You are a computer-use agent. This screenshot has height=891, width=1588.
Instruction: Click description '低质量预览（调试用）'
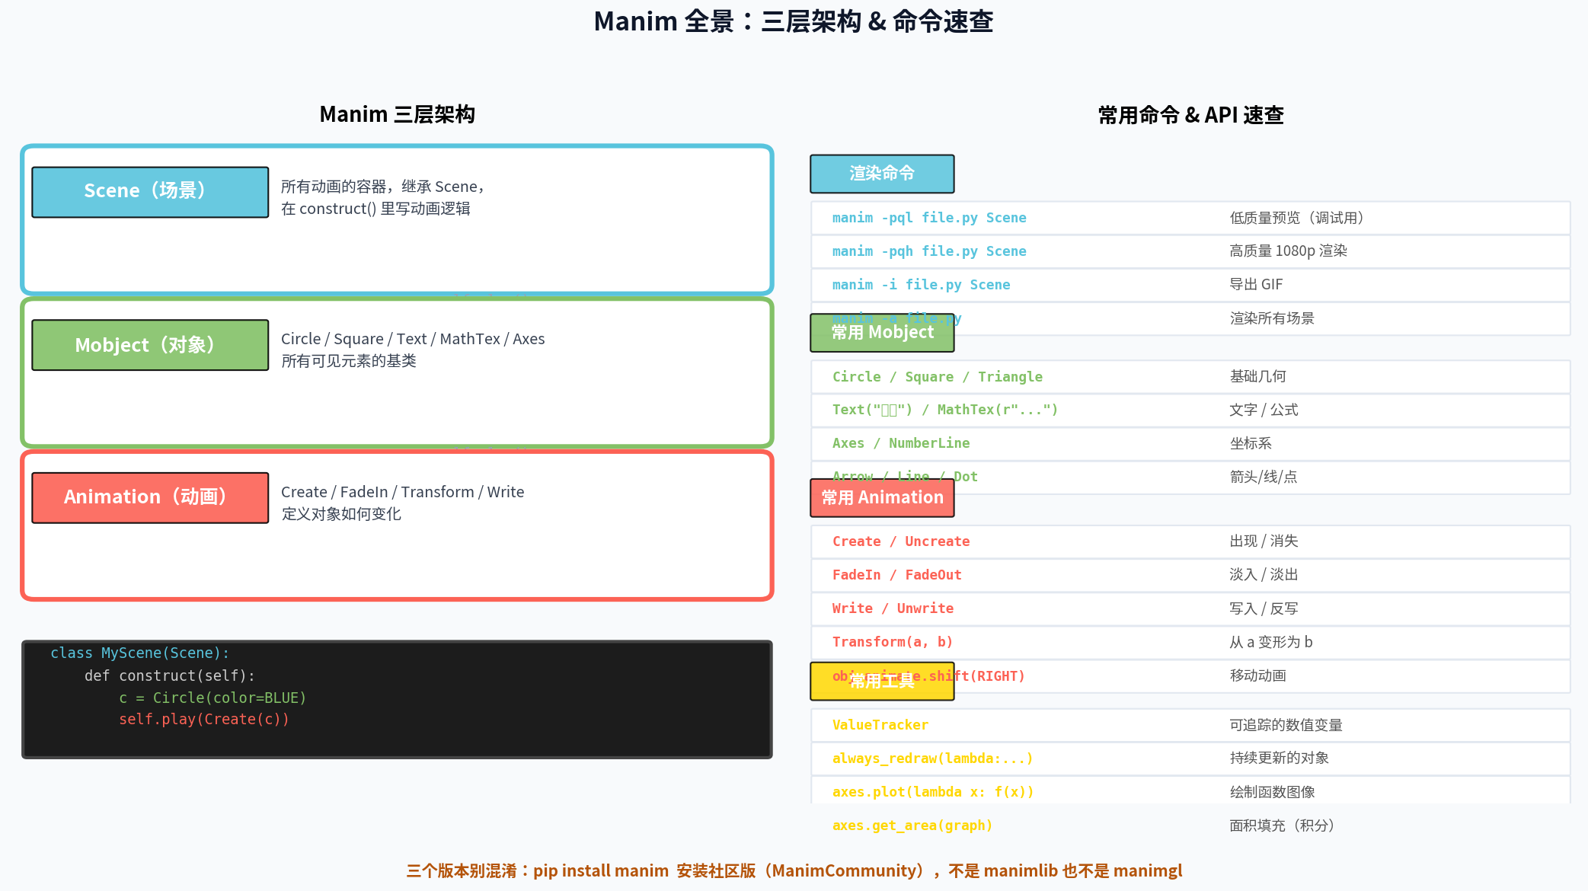(x=1296, y=218)
